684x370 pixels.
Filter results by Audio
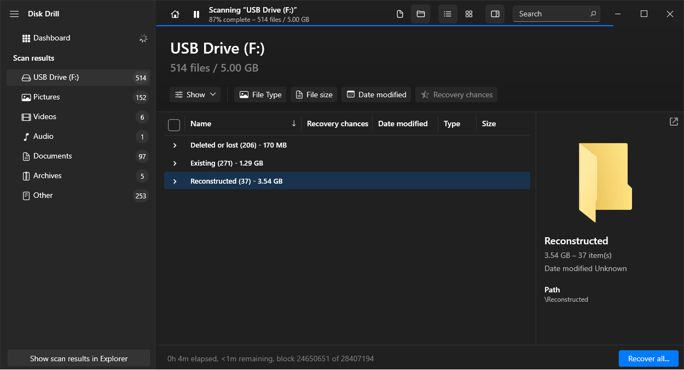pos(78,137)
